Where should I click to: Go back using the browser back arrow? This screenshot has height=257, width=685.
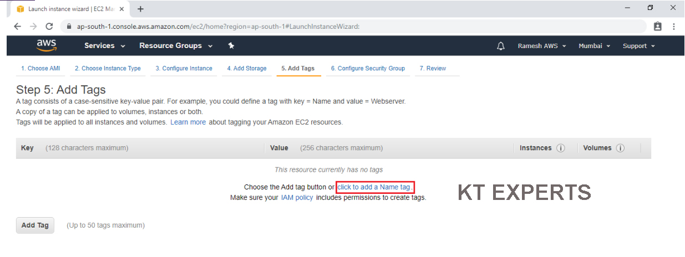[x=17, y=27]
